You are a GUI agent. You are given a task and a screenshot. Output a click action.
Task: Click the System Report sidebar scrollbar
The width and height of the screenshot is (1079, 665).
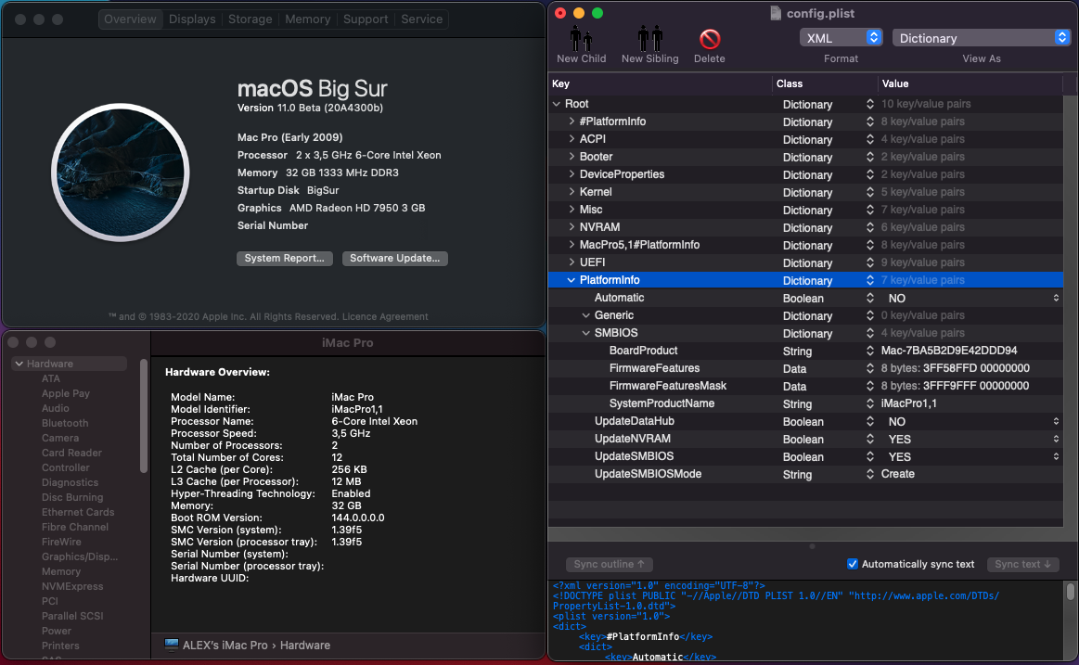coord(144,416)
